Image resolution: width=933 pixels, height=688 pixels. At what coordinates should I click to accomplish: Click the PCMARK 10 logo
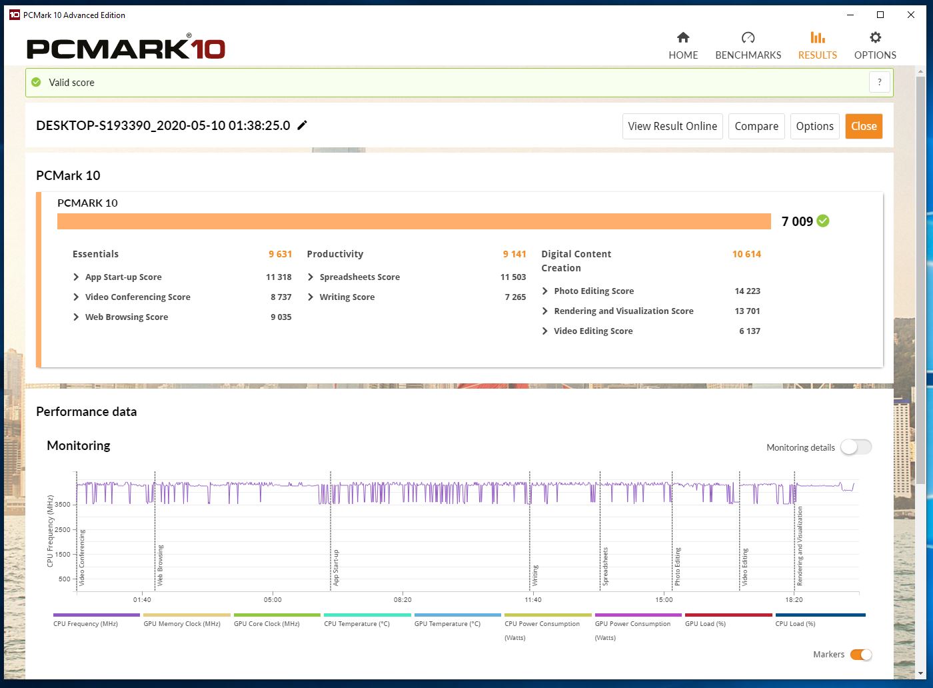point(126,48)
